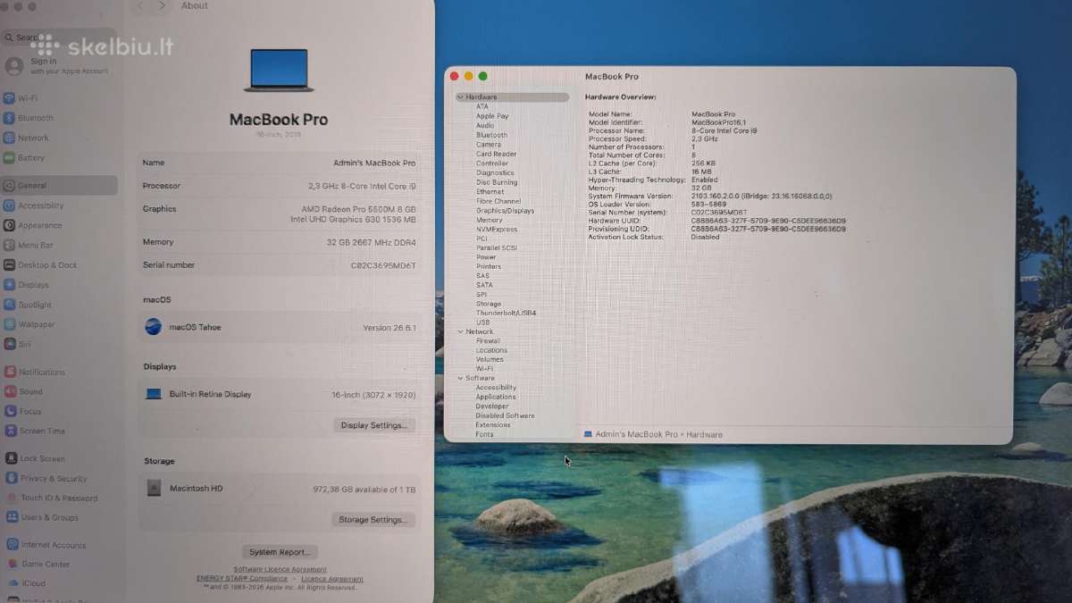Select Camera in System Information list
The width and height of the screenshot is (1072, 603).
point(489,144)
